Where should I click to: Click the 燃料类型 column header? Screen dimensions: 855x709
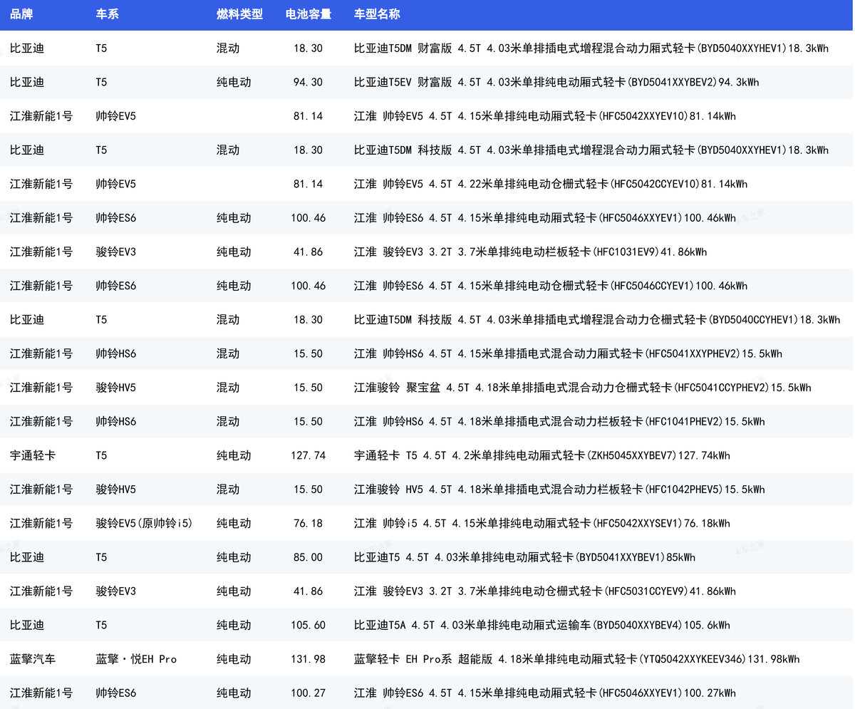coord(240,14)
